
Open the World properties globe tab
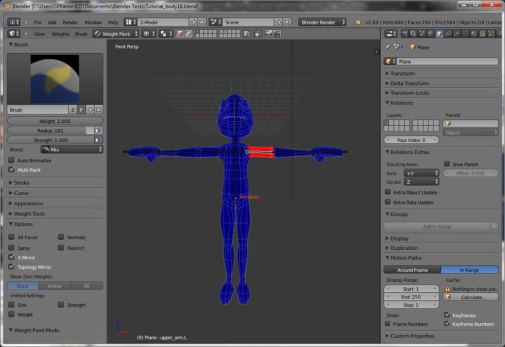431,34
